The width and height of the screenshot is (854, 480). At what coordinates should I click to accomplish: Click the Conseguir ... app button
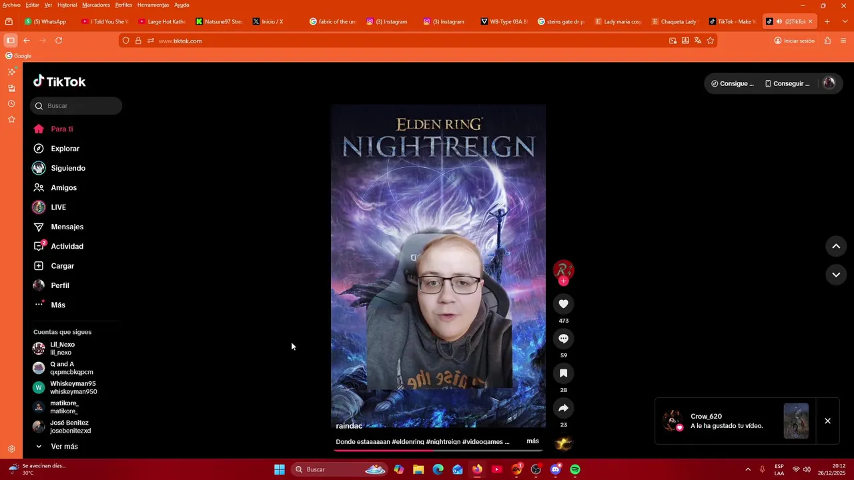787,83
